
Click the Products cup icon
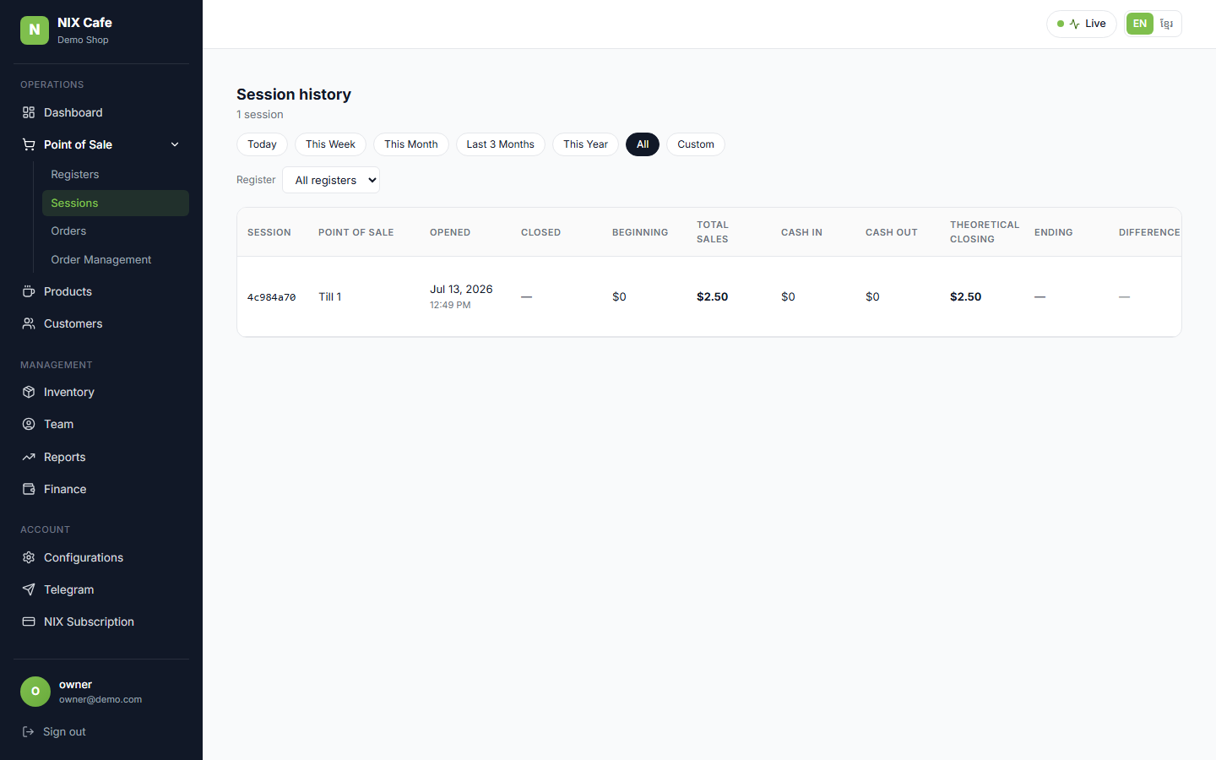pos(29,291)
